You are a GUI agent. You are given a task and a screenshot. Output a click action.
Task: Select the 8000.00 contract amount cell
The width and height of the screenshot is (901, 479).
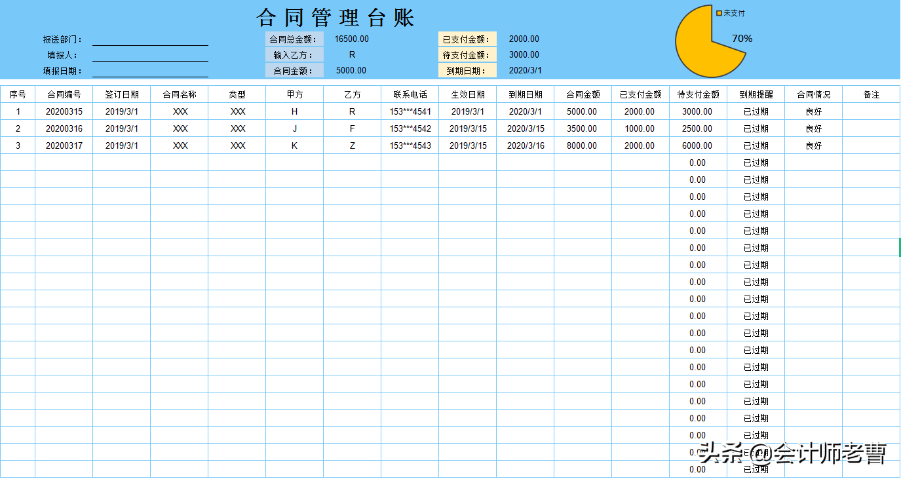click(583, 145)
